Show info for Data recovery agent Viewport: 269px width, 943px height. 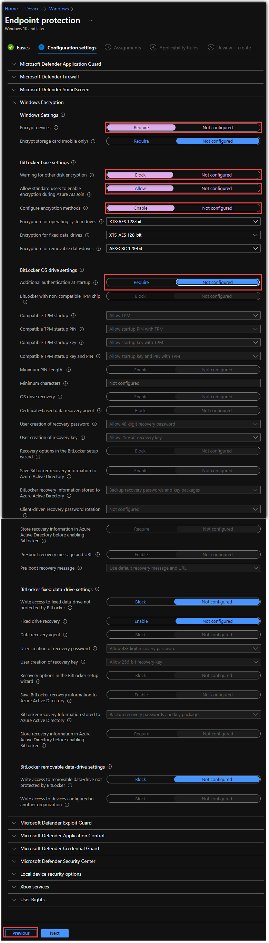coord(66,635)
